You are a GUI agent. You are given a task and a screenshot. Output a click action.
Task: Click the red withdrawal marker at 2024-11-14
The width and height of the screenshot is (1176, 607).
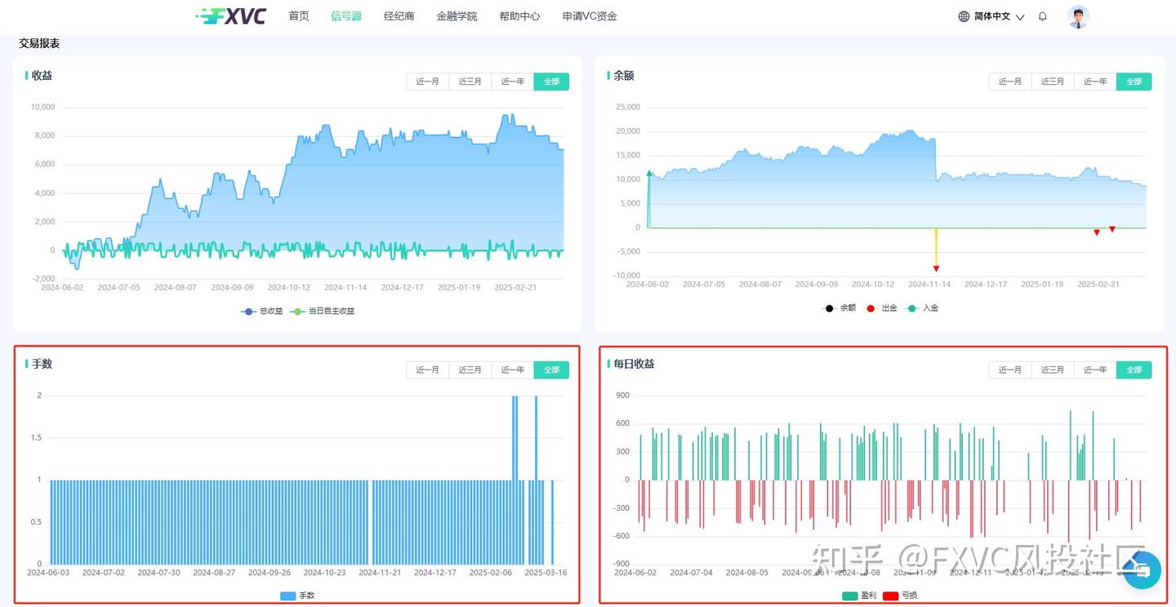936,268
